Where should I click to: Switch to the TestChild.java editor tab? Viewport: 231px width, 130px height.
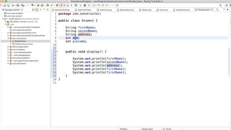click(104, 10)
